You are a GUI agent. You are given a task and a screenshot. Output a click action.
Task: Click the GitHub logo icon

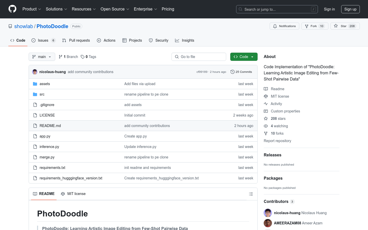coord(12,9)
